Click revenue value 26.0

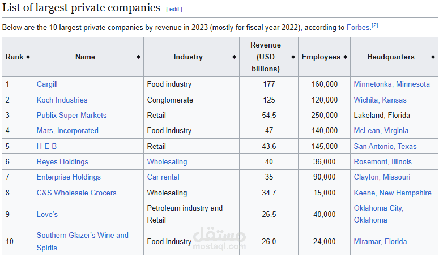coord(268,241)
